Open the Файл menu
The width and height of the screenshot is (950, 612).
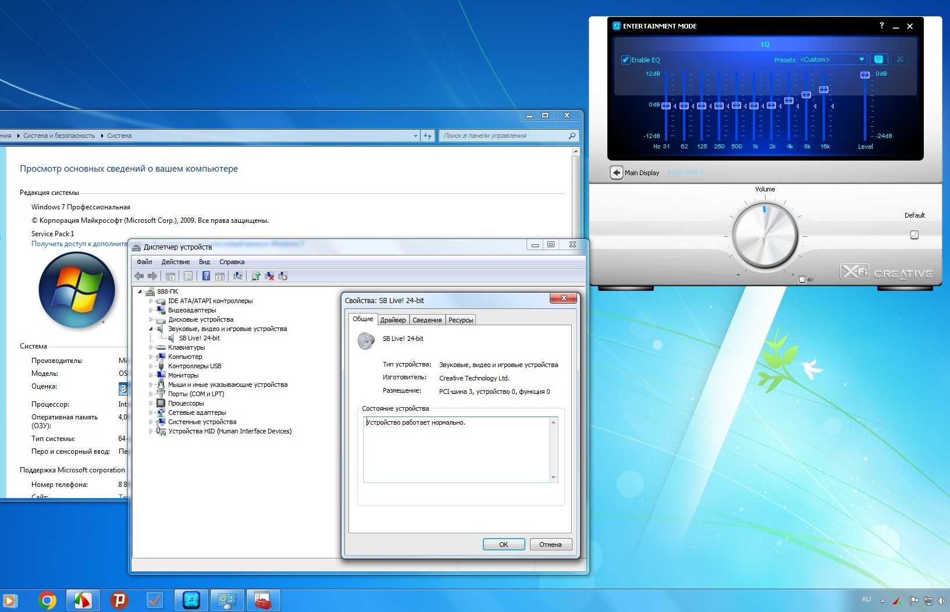144,262
